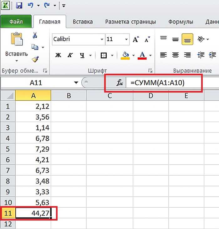
Task: Open the font size 11 dropdown arrow
Action: click(126, 39)
